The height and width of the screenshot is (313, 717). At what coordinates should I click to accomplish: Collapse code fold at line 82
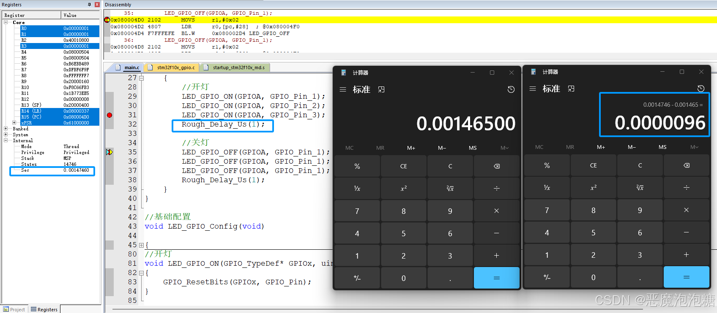click(142, 273)
